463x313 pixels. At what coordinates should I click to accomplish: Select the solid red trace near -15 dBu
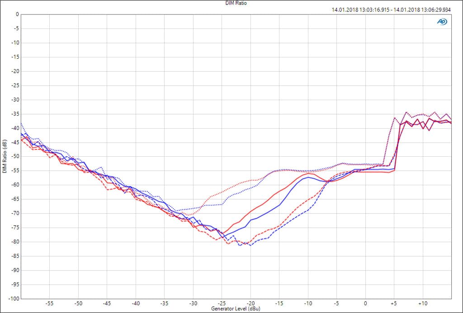pyautogui.click(x=279, y=191)
